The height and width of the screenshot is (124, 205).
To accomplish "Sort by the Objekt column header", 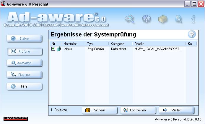I will pyautogui.click(x=159, y=44).
